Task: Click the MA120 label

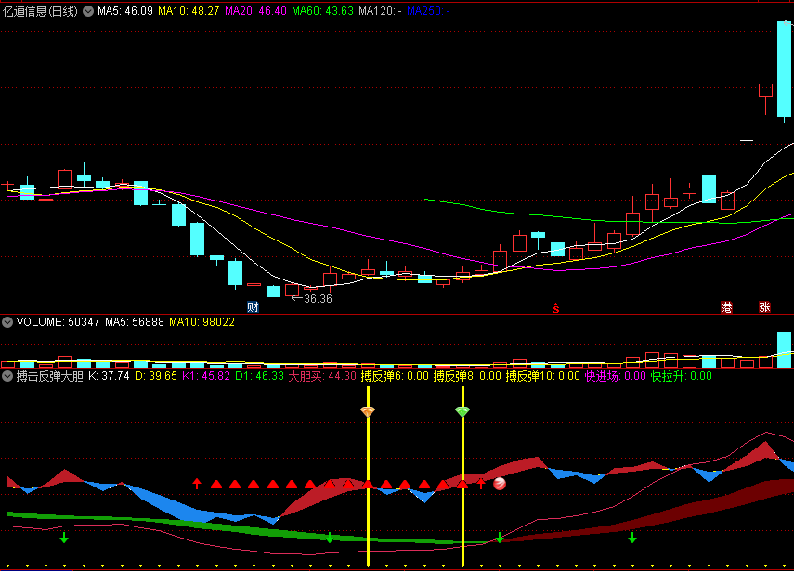Action: click(x=380, y=11)
